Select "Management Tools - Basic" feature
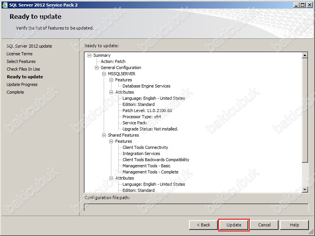Viewport: 315px width, 236px height. (x=146, y=166)
